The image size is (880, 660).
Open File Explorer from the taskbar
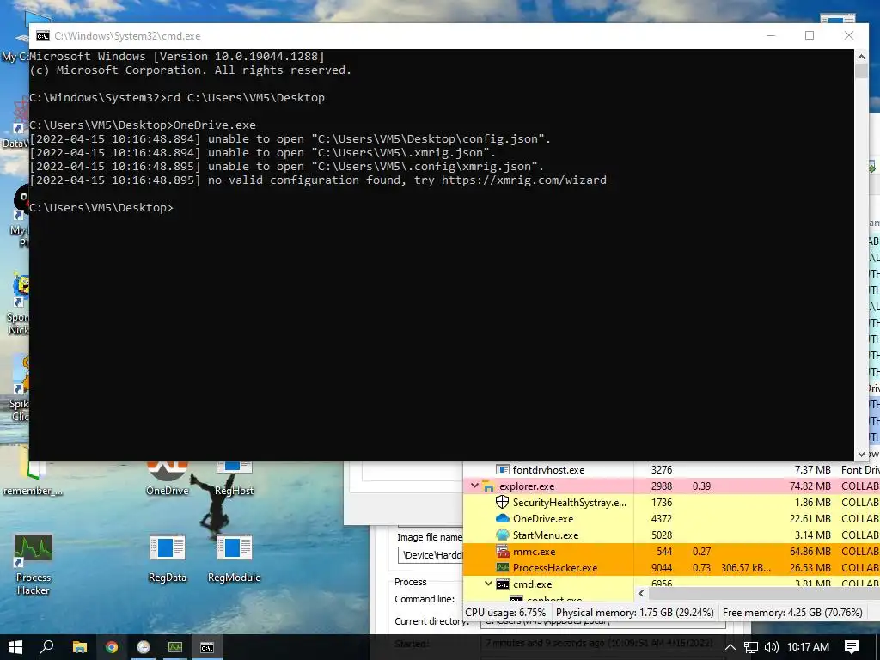pos(80,647)
